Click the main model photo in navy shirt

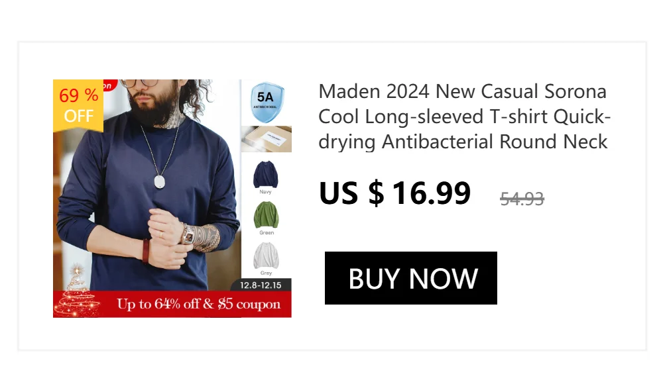click(147, 185)
